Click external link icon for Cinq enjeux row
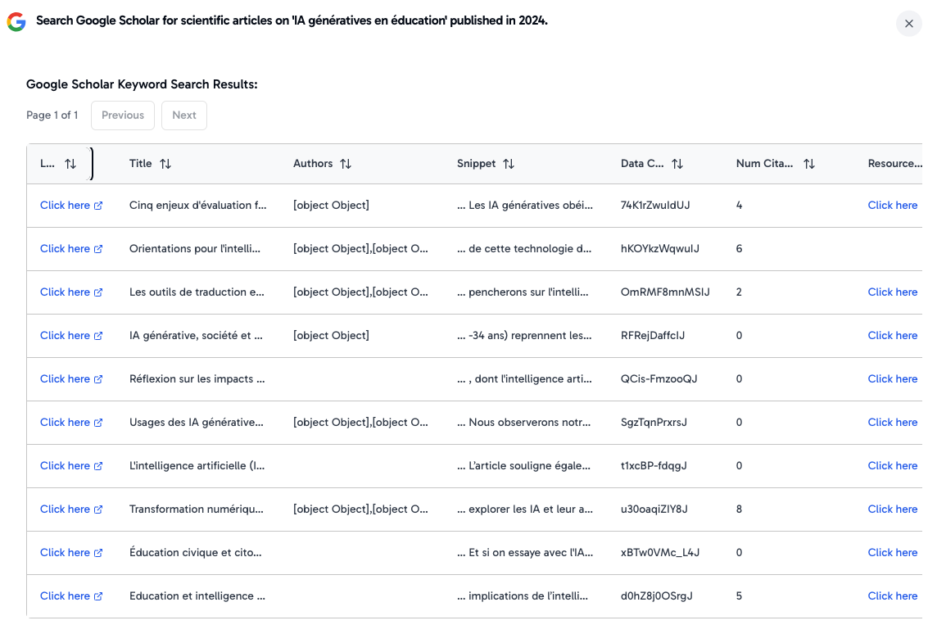This screenshot has width=928, height=634. coord(98,206)
